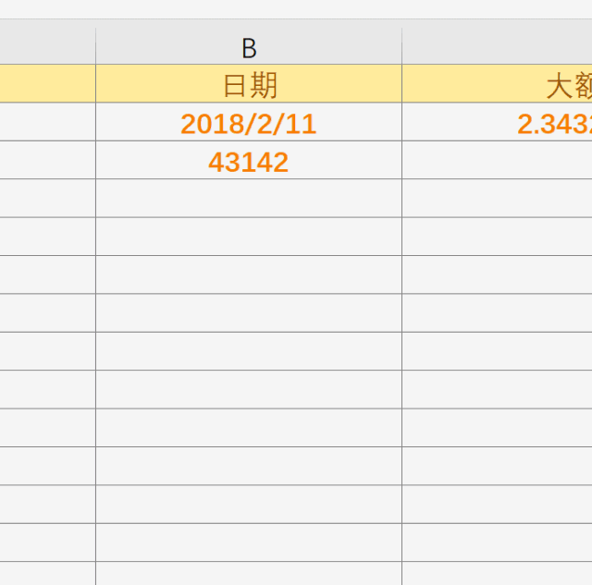Viewport: 592px width, 585px height.
Task: Click the sixth empty cell below 43142
Action: point(248,390)
